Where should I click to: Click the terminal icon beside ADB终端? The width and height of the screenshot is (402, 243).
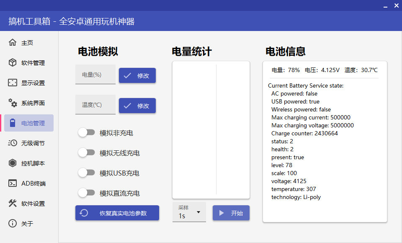click(x=12, y=183)
